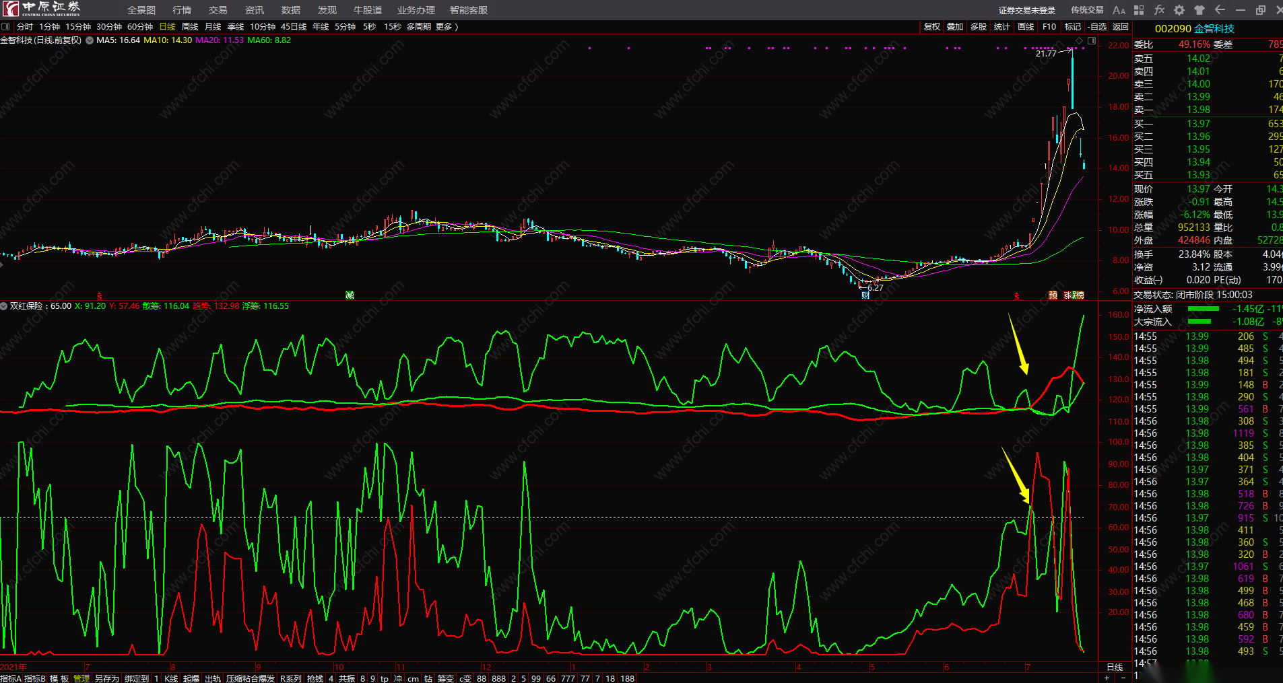Screen dimensions: 1283x683
Task: Open the 行情 menu
Action: tap(182, 10)
